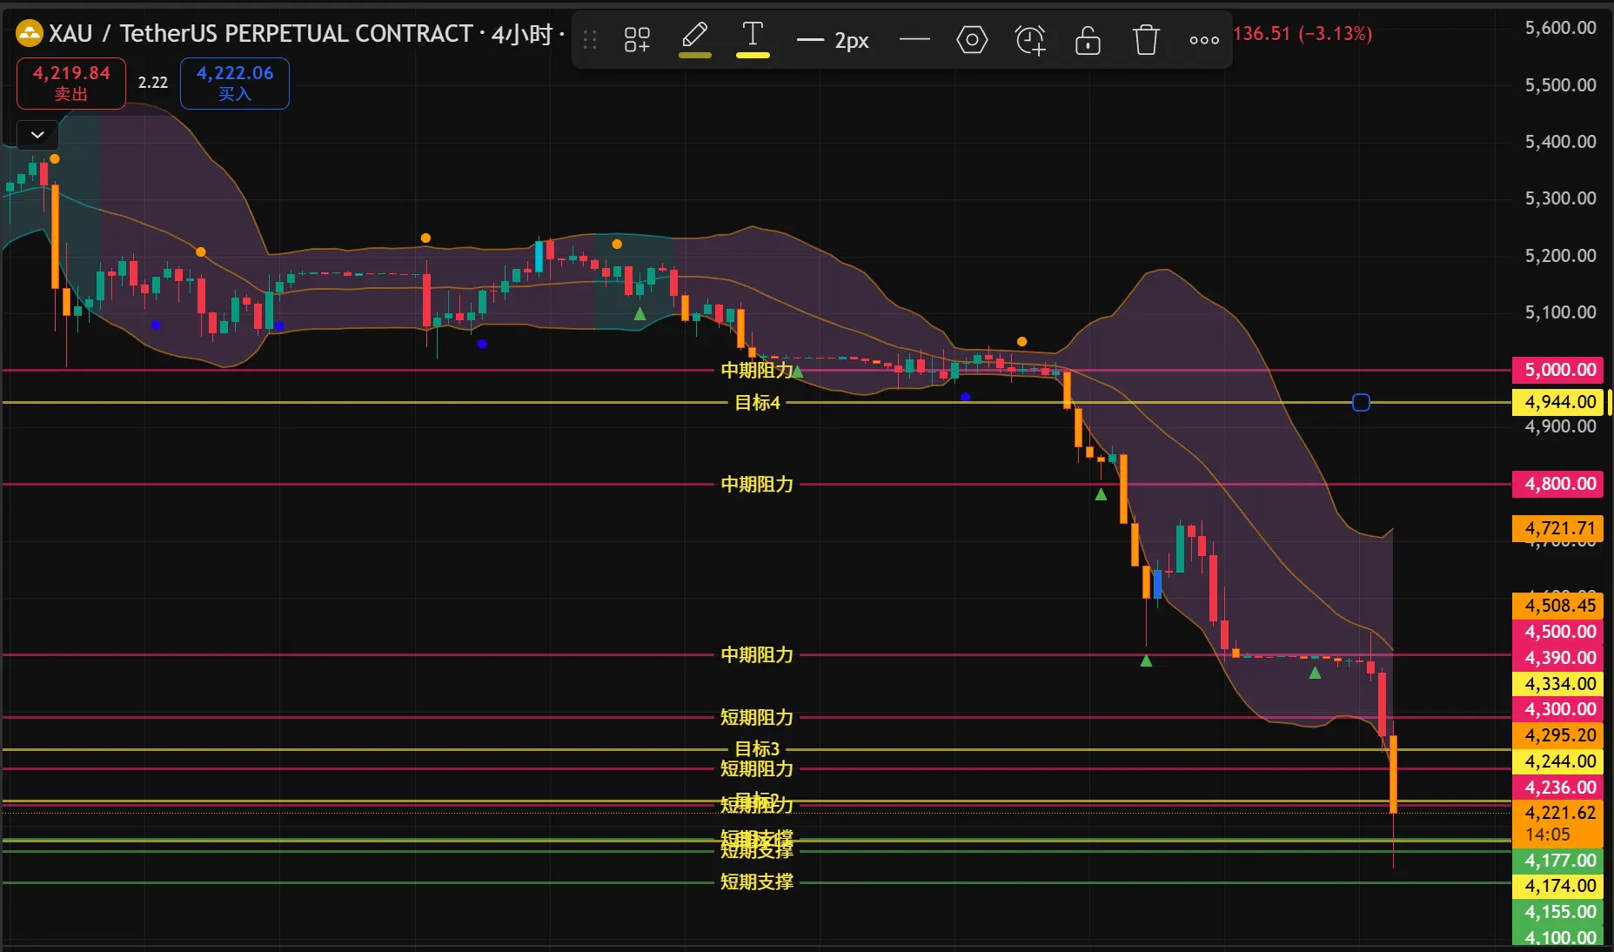Collapse the indicator legend chevron
1614x952 pixels.
(37, 135)
